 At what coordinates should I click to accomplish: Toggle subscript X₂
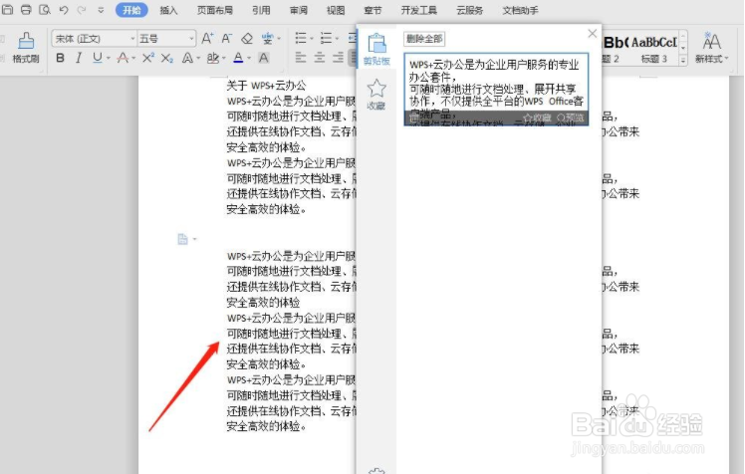(x=167, y=59)
